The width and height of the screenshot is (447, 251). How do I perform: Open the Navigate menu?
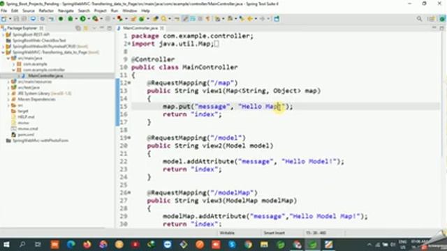click(66, 11)
